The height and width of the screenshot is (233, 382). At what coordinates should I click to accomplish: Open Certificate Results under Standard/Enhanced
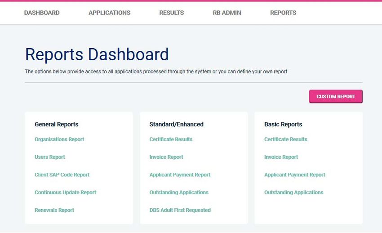(x=171, y=139)
